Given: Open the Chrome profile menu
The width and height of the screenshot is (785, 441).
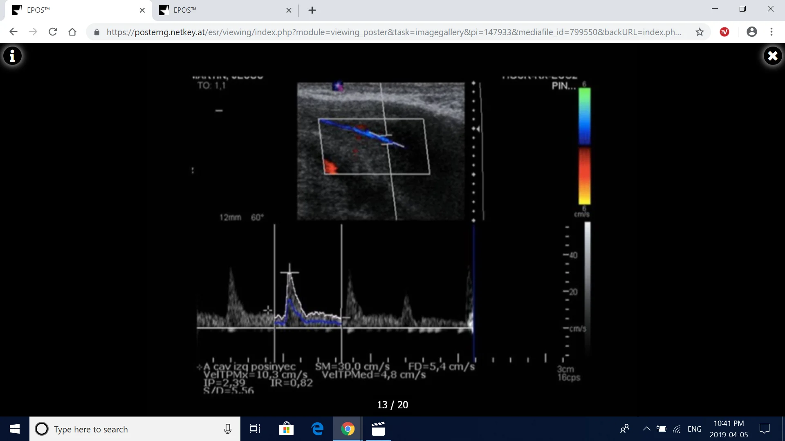Looking at the screenshot, I should pyautogui.click(x=751, y=32).
